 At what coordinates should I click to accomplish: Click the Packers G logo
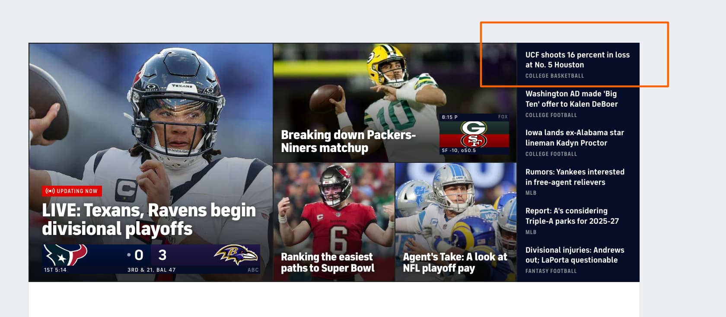pos(474,128)
